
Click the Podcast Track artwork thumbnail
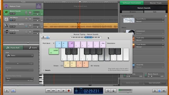click(x=39, y=6)
